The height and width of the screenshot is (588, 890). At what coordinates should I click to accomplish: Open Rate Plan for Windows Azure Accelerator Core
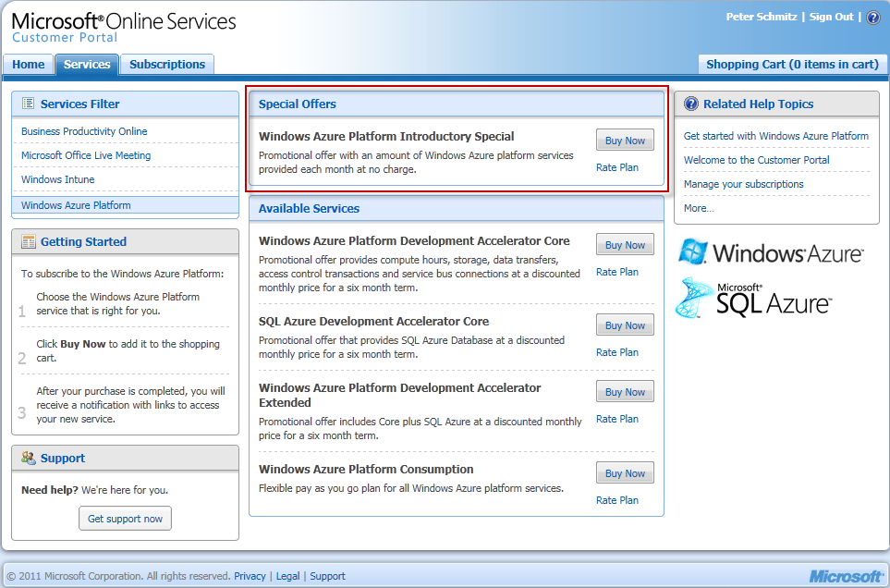coord(617,272)
